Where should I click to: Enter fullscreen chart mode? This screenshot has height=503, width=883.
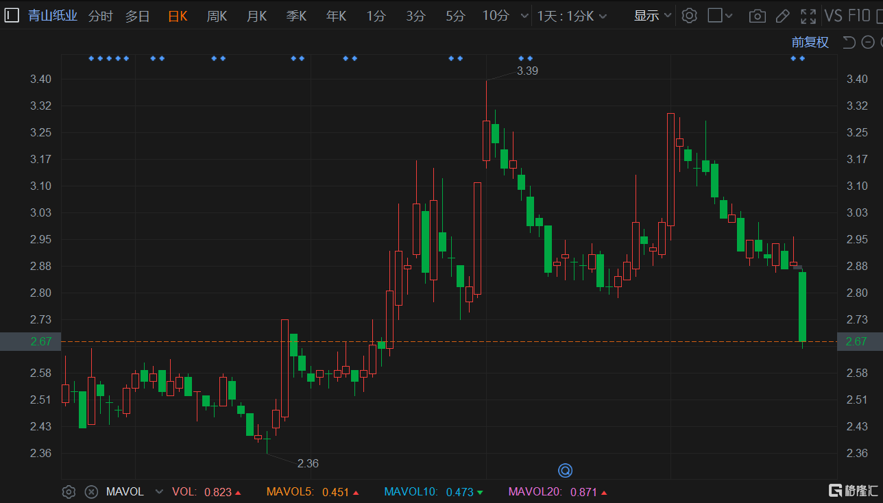(808, 16)
